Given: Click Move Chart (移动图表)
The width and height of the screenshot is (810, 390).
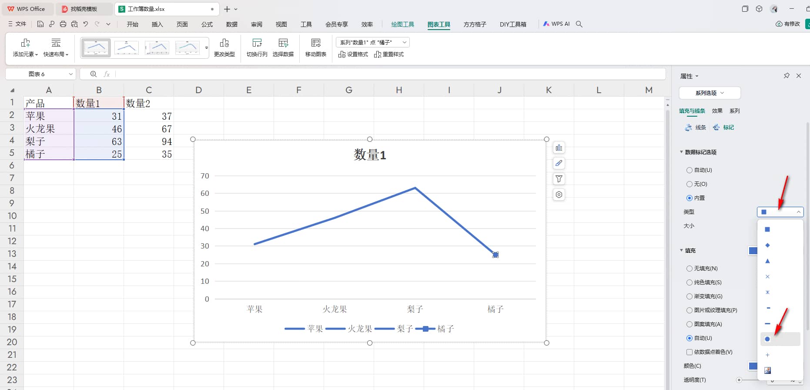Looking at the screenshot, I should click(x=316, y=48).
